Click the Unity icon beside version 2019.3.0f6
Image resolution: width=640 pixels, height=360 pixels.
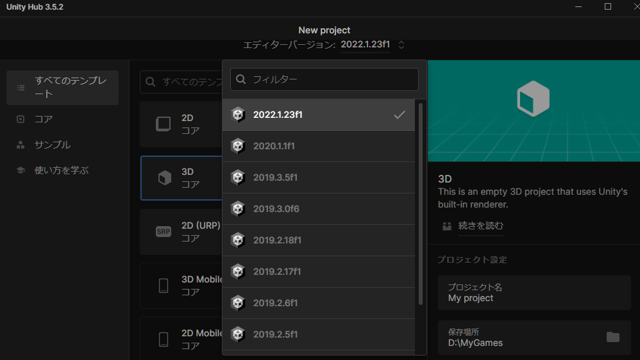[x=238, y=209]
